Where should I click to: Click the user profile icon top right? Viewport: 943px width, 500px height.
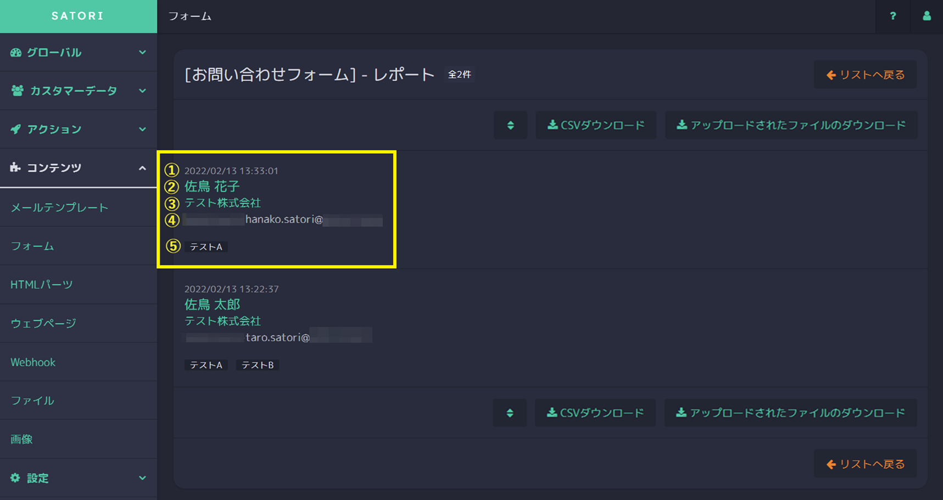click(x=927, y=16)
